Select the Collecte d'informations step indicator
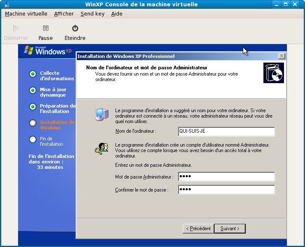Image resolution: width=305 pixels, height=247 pixels. 33,74
